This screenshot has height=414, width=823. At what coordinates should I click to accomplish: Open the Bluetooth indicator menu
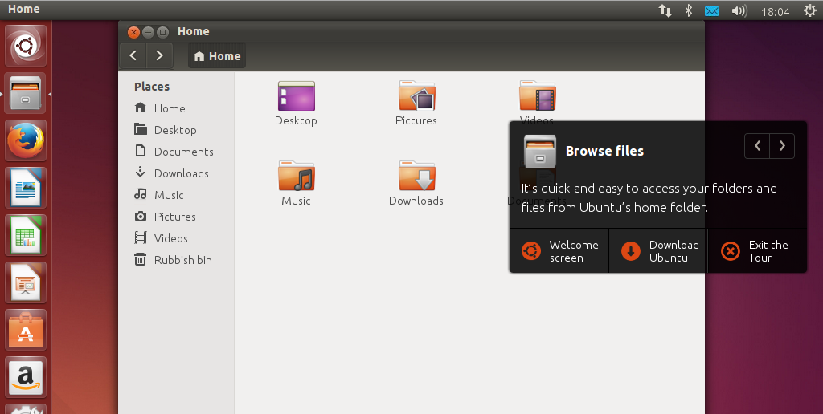(689, 10)
